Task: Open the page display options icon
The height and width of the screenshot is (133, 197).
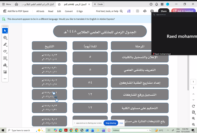Action: [194, 112]
